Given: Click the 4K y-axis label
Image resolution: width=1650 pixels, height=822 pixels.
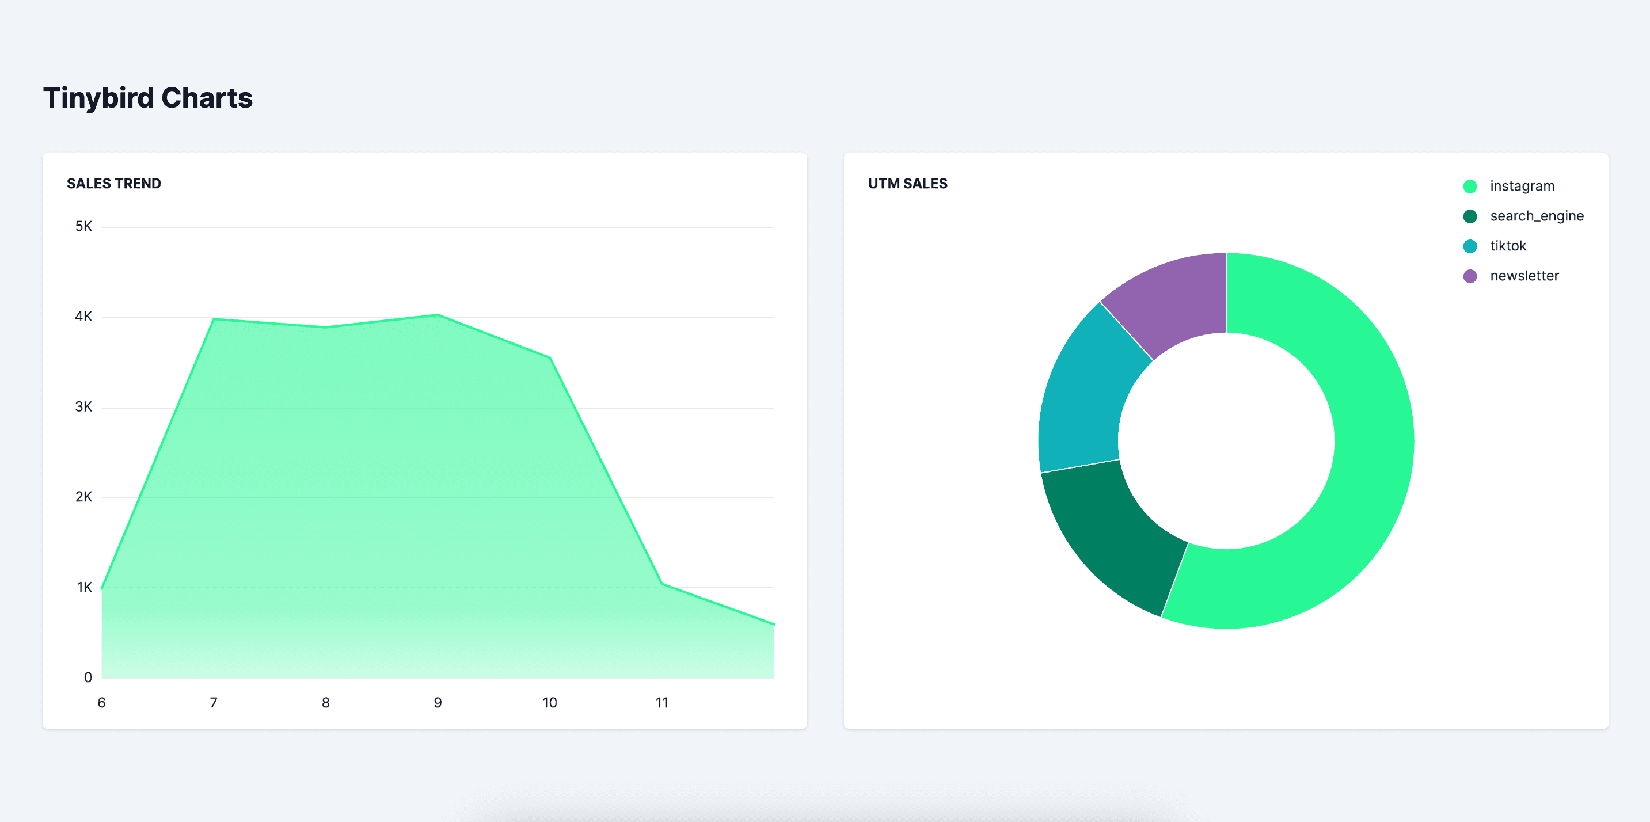Looking at the screenshot, I should click(84, 317).
